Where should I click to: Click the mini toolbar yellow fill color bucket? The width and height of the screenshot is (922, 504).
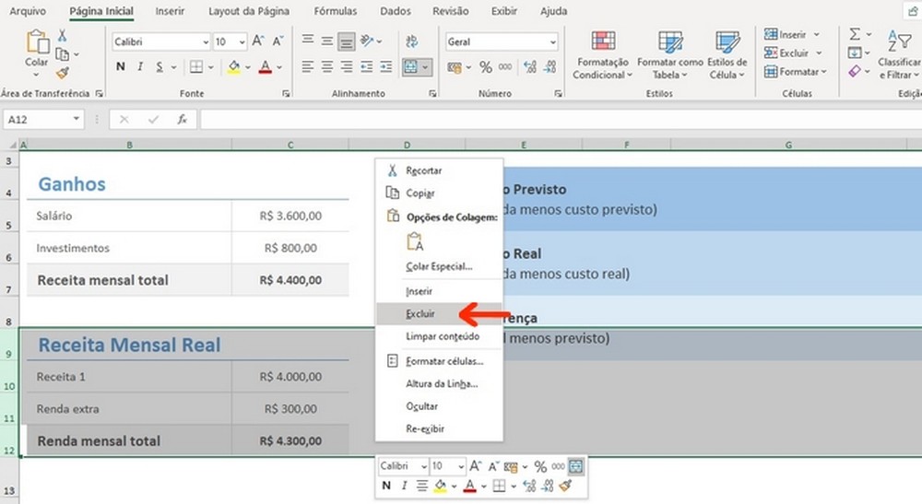(440, 486)
